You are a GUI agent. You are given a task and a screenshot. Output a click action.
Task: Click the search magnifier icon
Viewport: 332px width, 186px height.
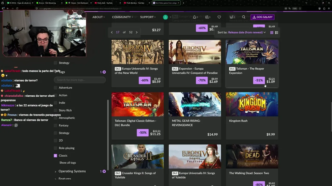[244, 17]
